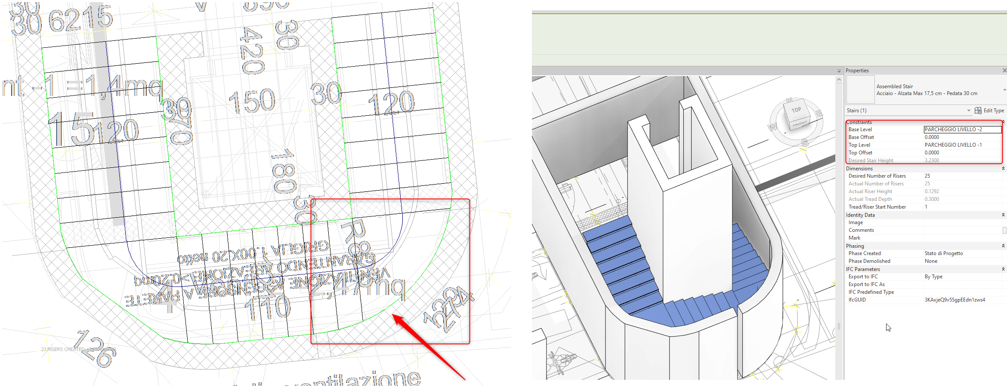Collapse the Dimensions section

[x=1003, y=168]
